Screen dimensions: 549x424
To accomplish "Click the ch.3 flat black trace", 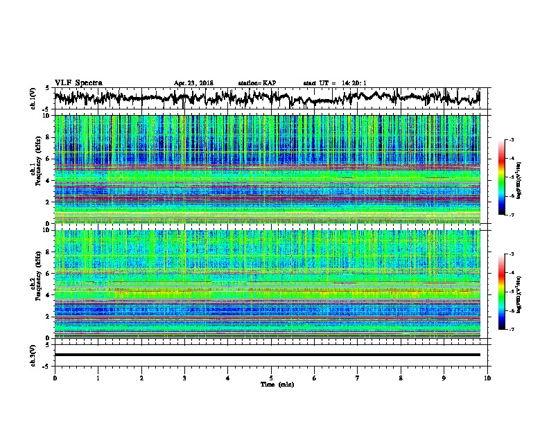I will 267,355.
